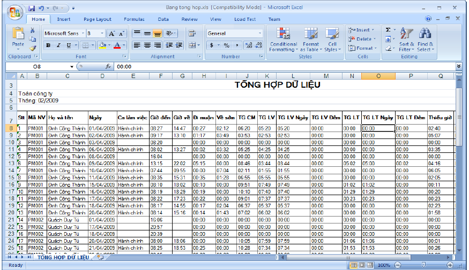Click Merge and Center
The width and height of the screenshot is (469, 270).
coord(192,45)
